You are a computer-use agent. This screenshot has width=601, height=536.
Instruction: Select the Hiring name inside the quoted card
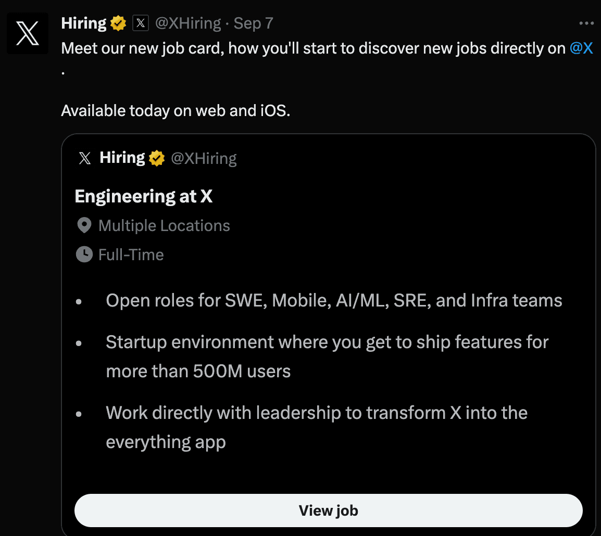(x=122, y=158)
